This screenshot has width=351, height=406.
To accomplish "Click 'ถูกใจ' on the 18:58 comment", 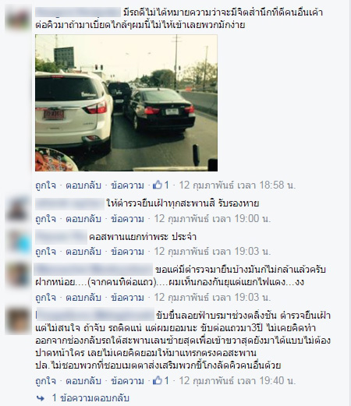I will click(45, 185).
